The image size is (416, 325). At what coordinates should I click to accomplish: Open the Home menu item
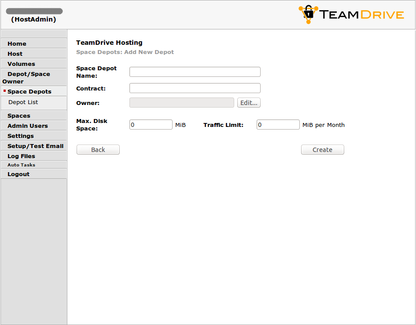pyautogui.click(x=17, y=43)
